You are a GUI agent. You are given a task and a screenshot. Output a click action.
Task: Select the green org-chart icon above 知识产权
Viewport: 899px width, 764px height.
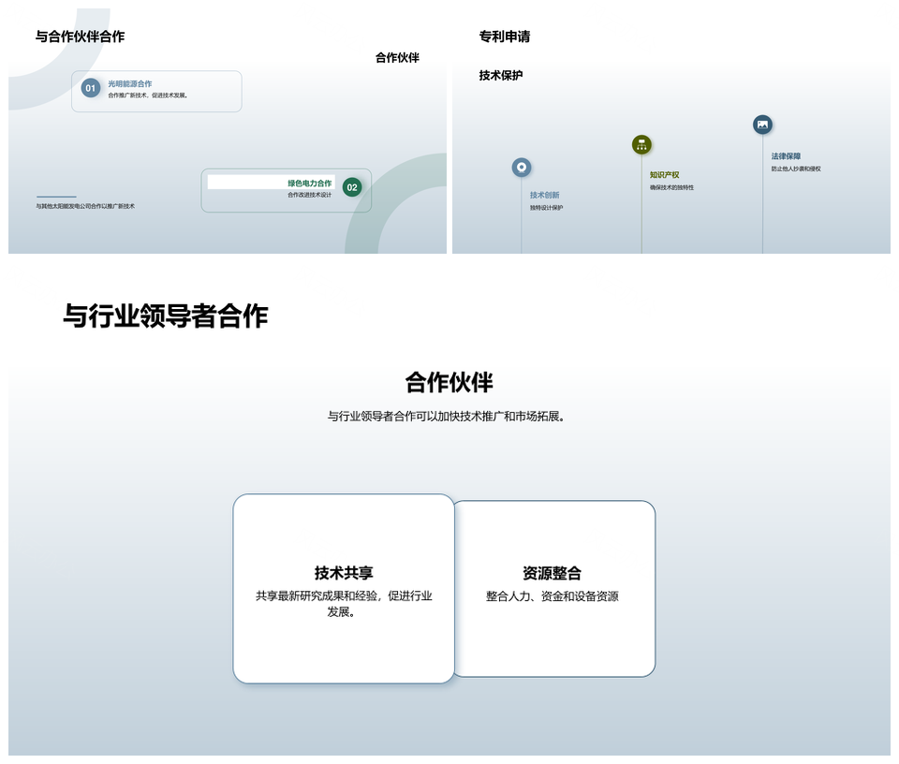coord(641,144)
